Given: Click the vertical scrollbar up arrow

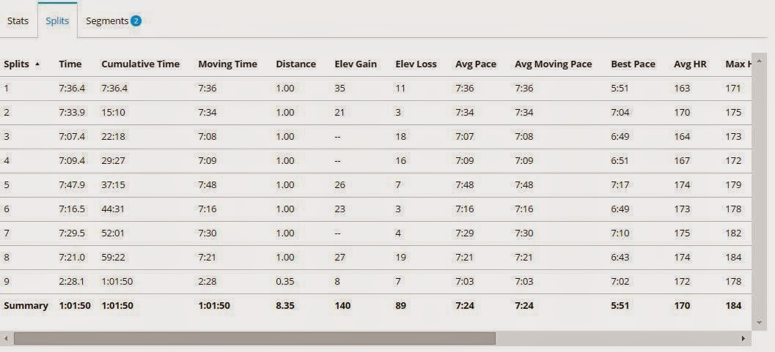Looking at the screenshot, I should click(x=760, y=60).
